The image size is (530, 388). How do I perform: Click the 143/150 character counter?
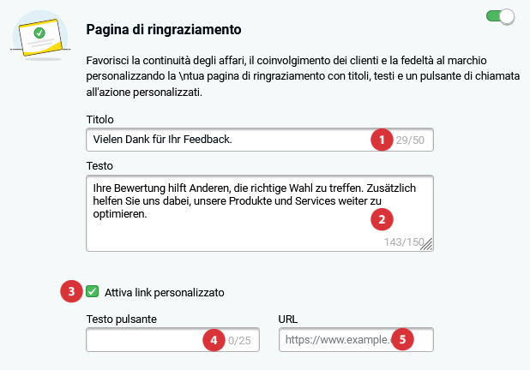(404, 242)
